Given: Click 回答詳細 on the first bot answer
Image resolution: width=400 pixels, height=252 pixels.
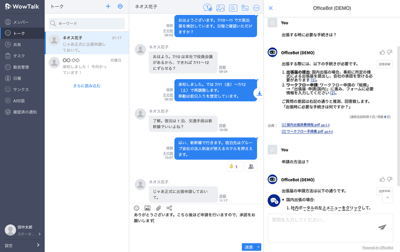Looking at the screenshot, I should pos(385,64).
